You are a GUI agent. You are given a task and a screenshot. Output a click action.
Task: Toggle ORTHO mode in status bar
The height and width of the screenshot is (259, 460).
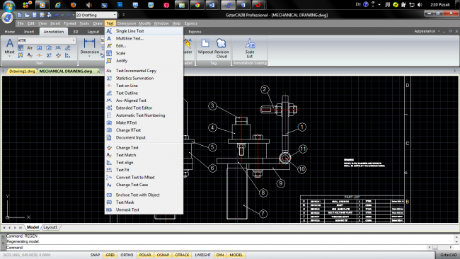tap(127, 255)
